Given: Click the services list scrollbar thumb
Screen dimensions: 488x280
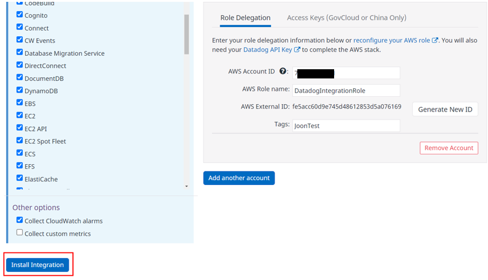Looking at the screenshot, I should click(186, 34).
